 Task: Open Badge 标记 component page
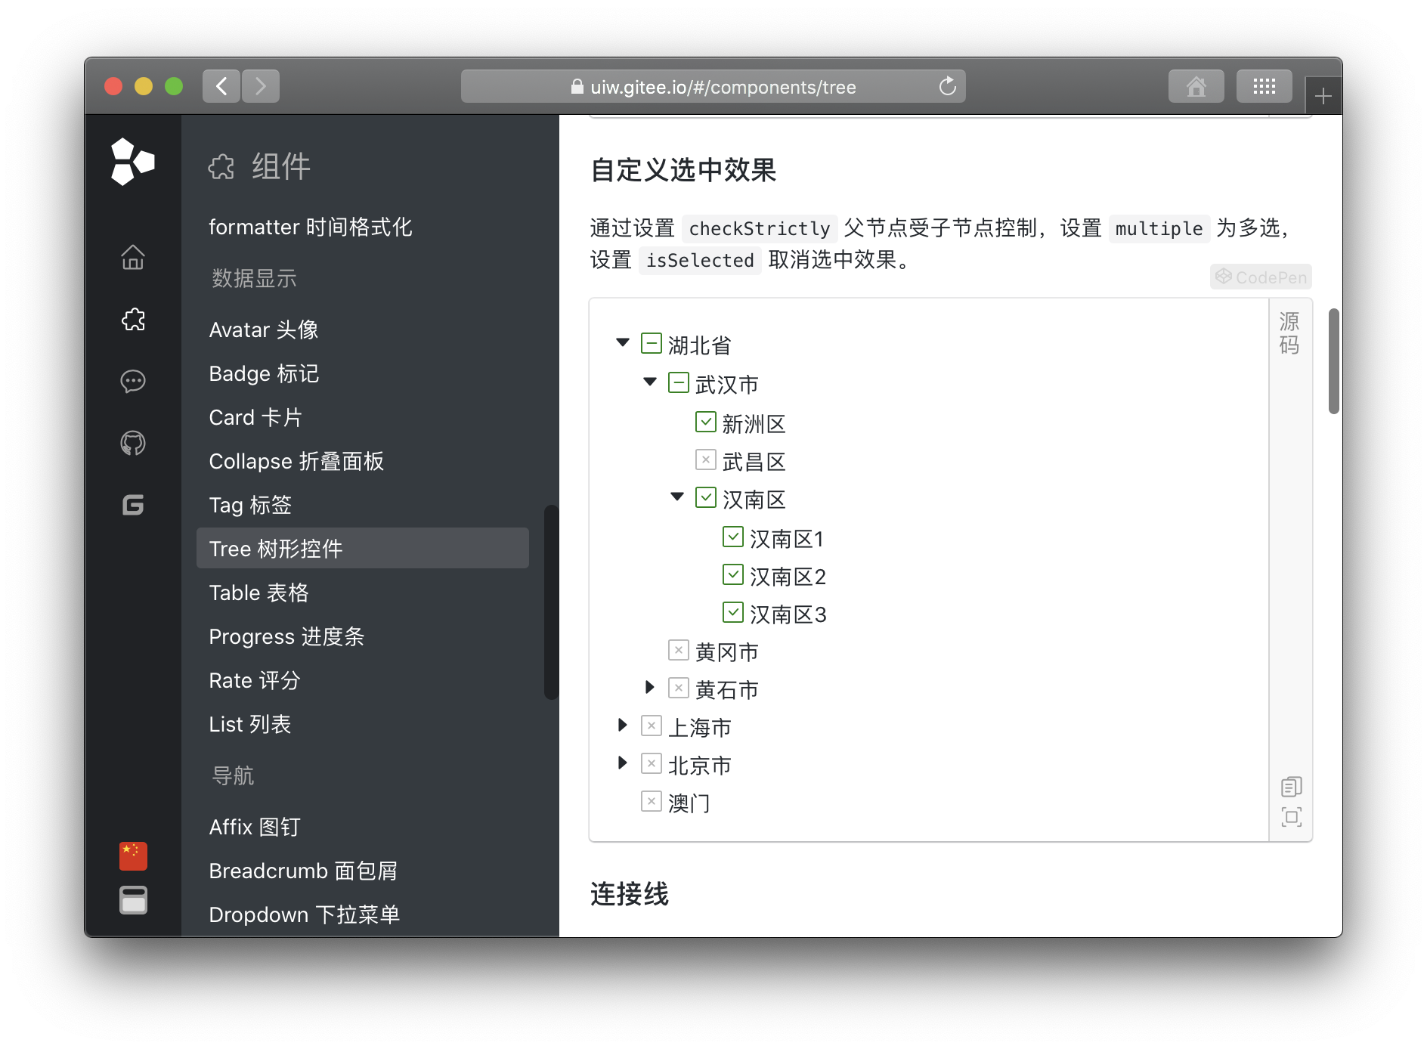coord(363,373)
